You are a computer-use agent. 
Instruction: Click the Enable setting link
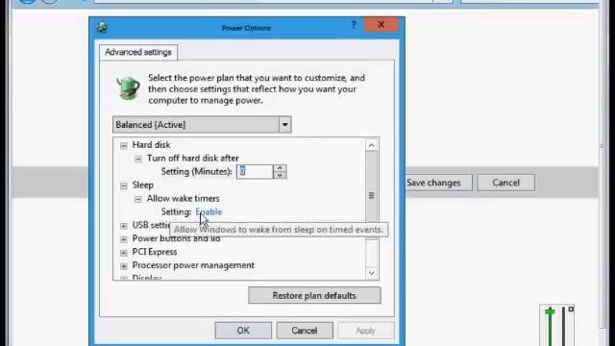209,211
